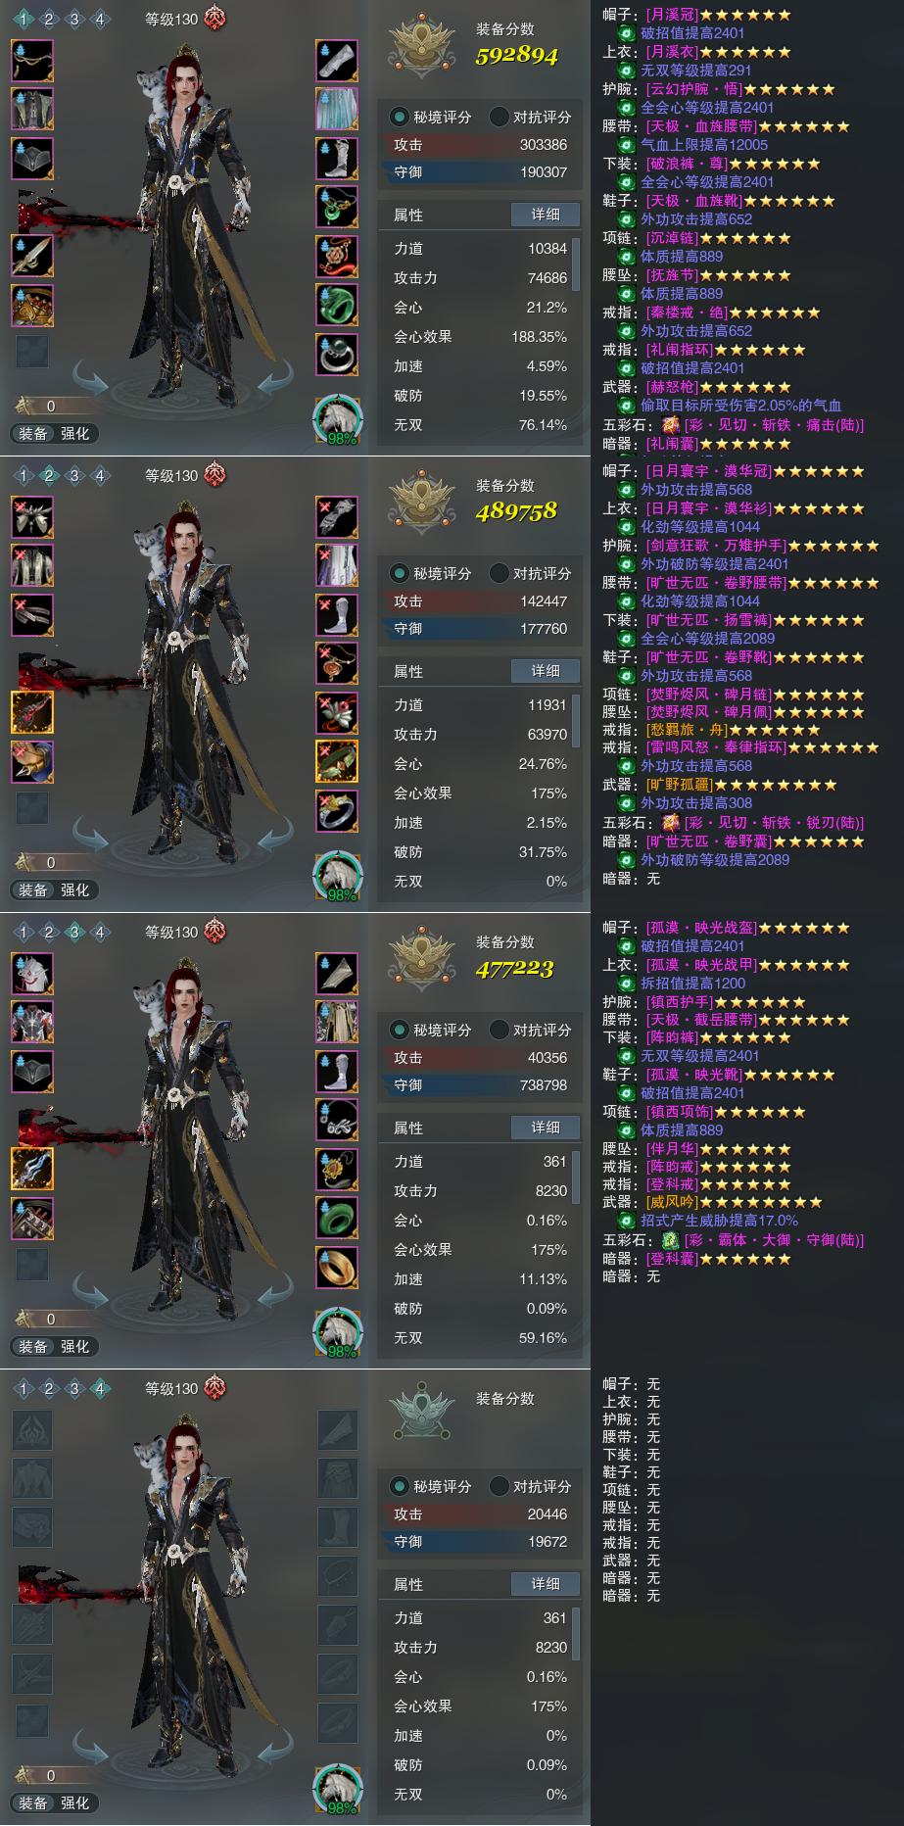Click the green jade bracelet icon in the third panel
Viewport: 904px width, 1826px height.
click(337, 1218)
